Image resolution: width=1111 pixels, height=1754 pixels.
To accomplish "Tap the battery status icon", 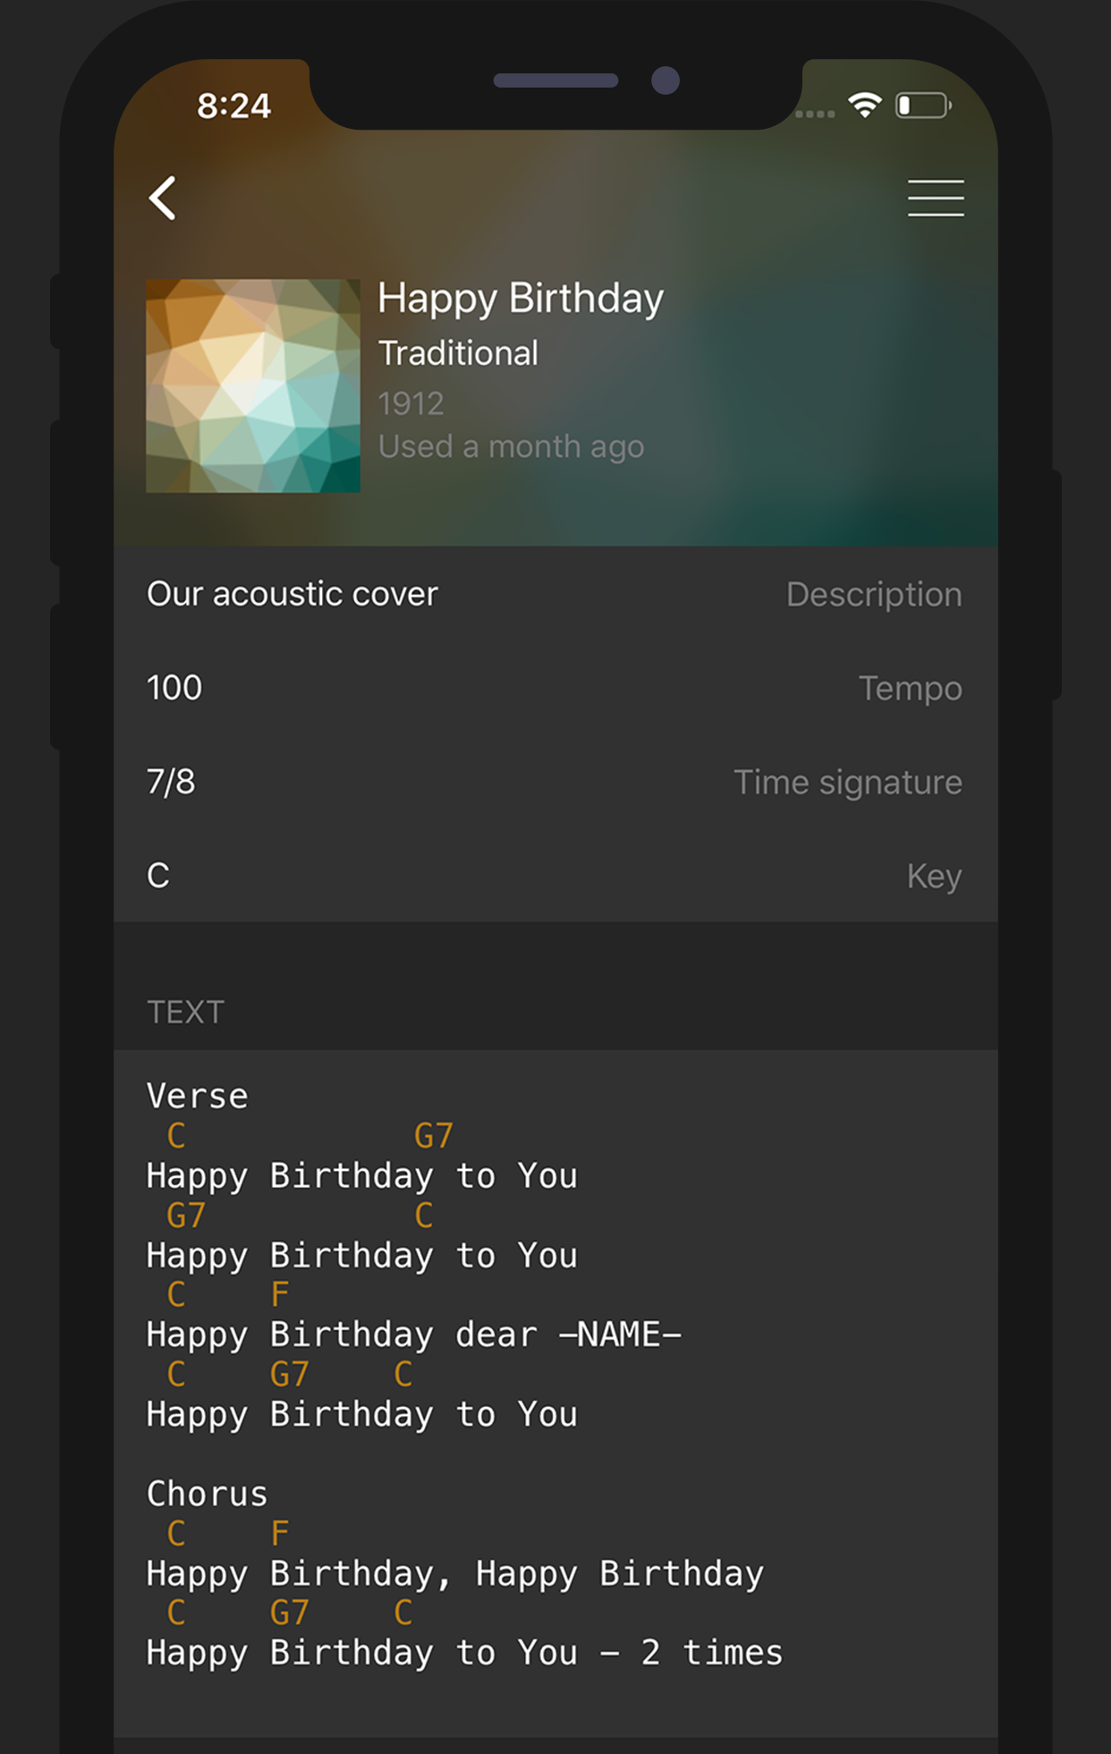I will pos(923,106).
